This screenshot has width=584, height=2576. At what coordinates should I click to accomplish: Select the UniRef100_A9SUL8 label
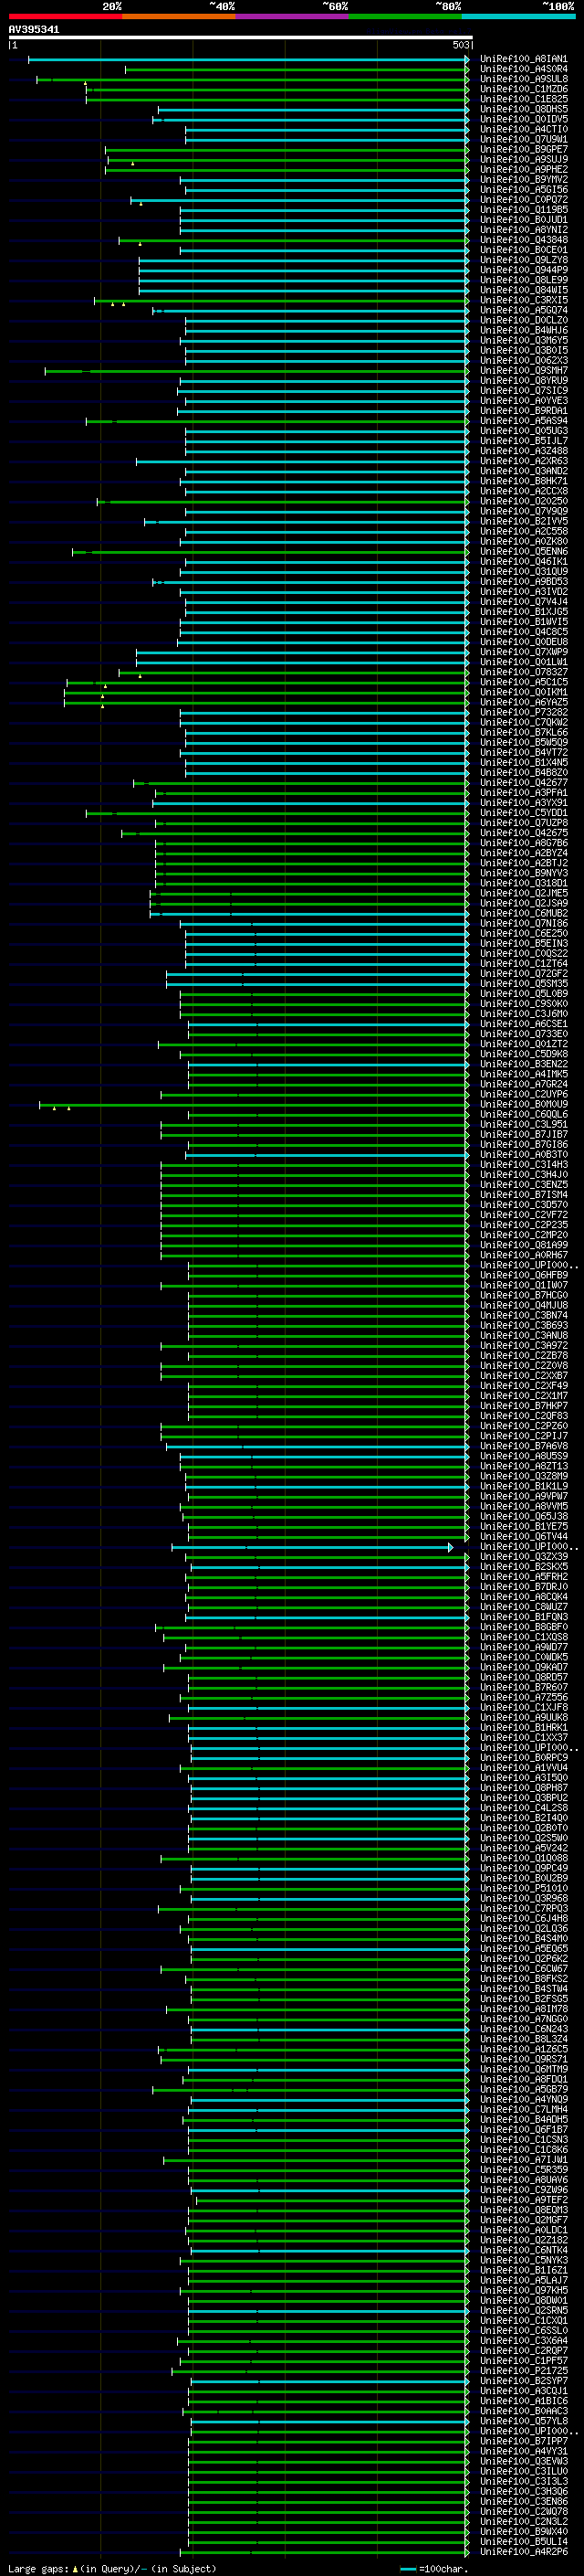click(x=523, y=80)
